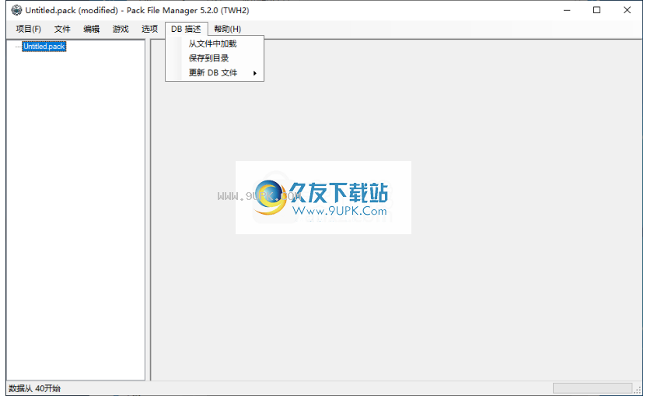
Task: Close the Pack File Manager window
Action: 628,10
